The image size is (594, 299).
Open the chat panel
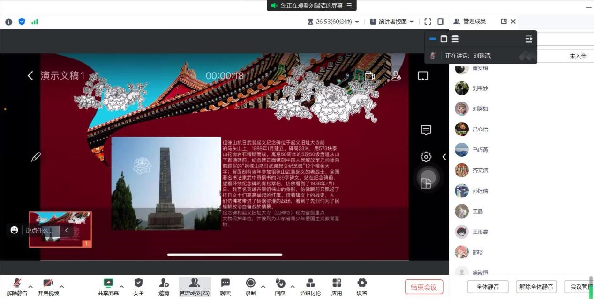pyautogui.click(x=226, y=286)
